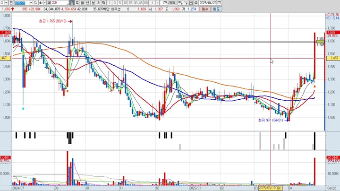Viewport: 340px width, 191px height.
Task: Click the bar count field showing 178
Action: pyautogui.click(x=165, y=3)
